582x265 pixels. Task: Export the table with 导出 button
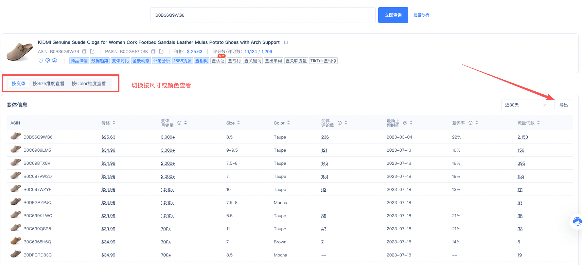563,105
